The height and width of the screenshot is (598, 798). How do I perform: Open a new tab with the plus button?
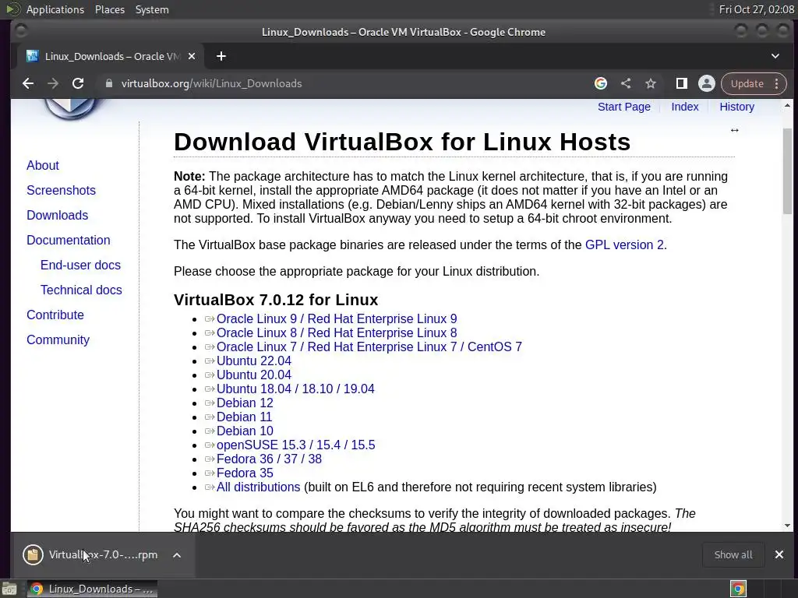coord(221,56)
